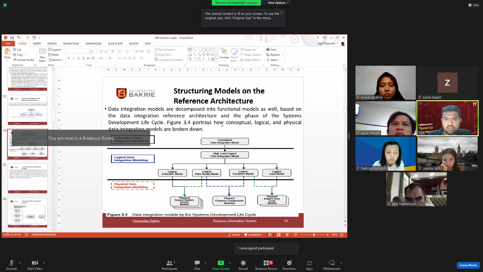The width and height of the screenshot is (483, 272).
Task: Click the Undo icon in PowerPoint
Action: 19,38
